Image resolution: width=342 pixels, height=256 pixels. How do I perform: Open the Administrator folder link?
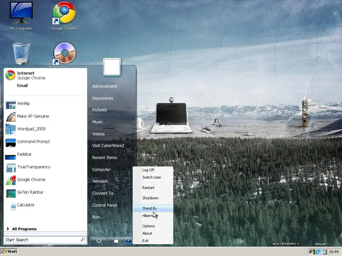pos(105,86)
